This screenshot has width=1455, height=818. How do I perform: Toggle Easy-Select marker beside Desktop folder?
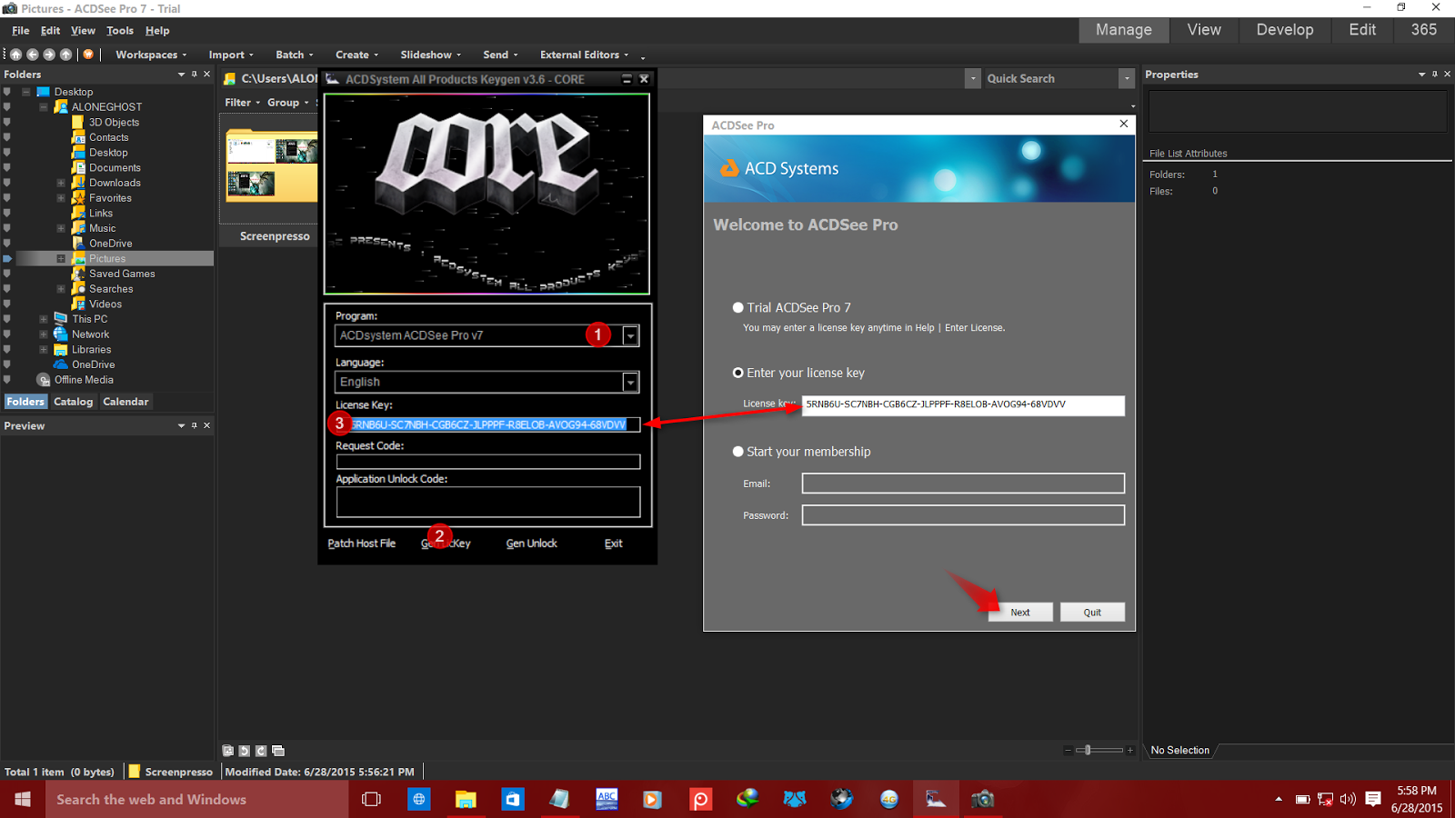(7, 92)
